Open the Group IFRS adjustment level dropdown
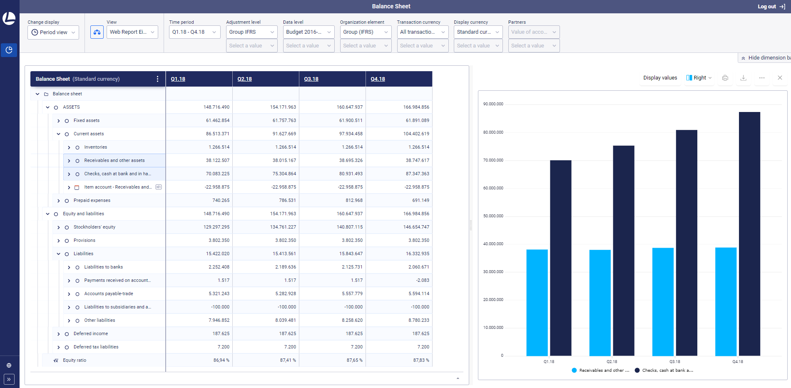Image resolution: width=791 pixels, height=388 pixels. (252, 32)
